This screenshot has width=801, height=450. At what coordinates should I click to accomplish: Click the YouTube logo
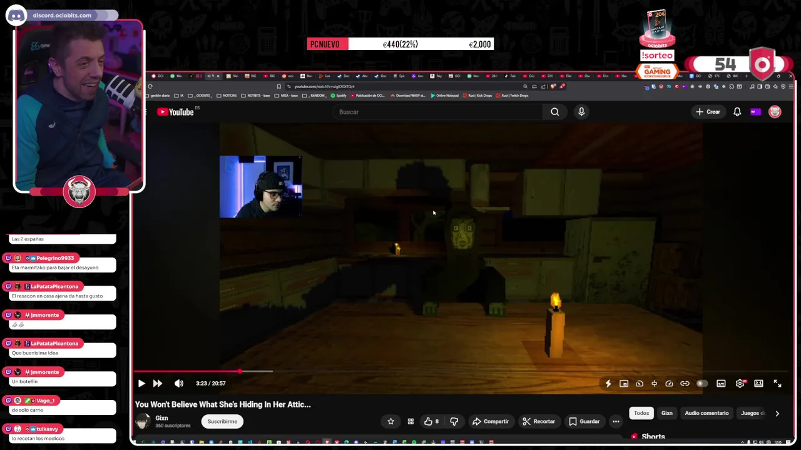point(176,112)
